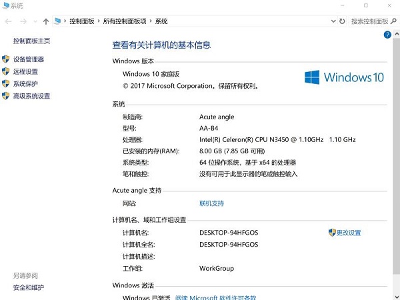
Task: Go up one level with up arrow
Action: pyautogui.click(x=46, y=21)
